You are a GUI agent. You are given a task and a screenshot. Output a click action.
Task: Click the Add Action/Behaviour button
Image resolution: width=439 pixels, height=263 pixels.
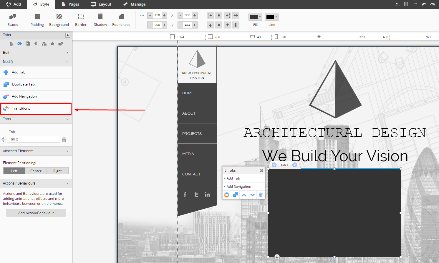36,213
